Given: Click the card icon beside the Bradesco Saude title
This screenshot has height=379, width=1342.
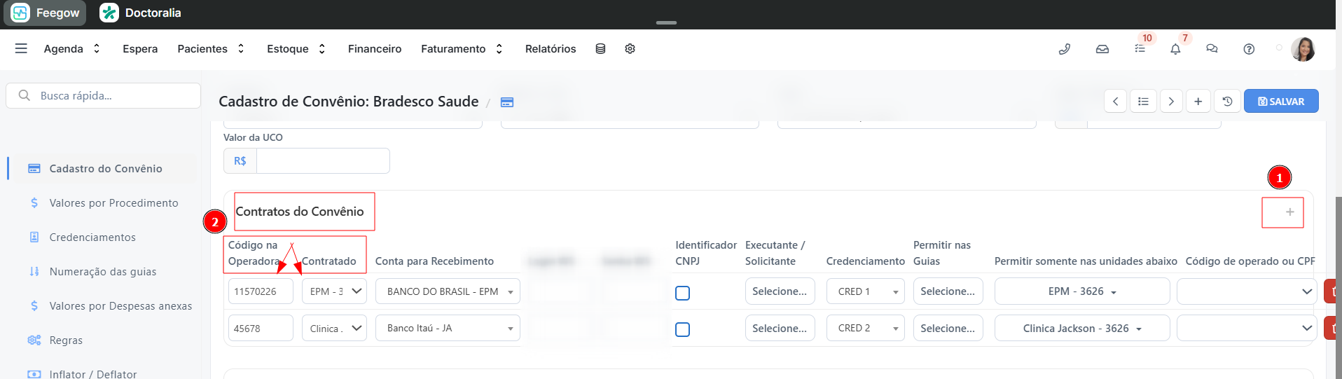Looking at the screenshot, I should (507, 102).
